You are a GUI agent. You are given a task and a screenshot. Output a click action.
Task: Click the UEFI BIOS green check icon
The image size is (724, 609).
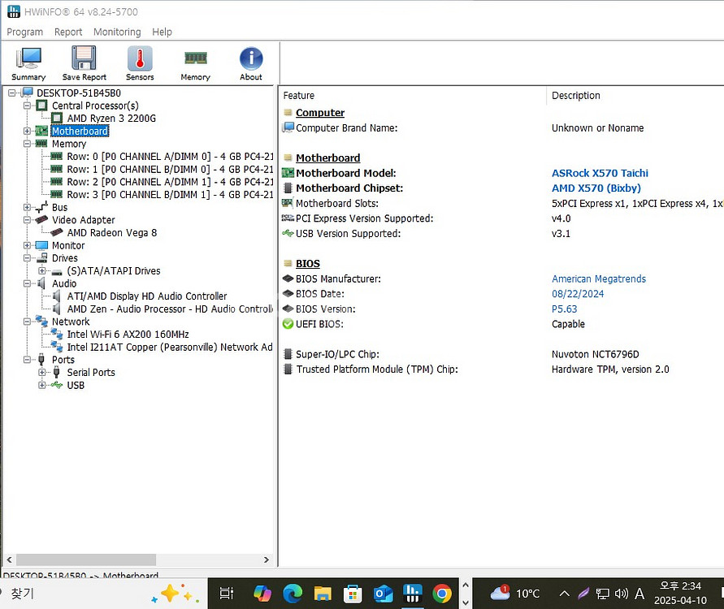[x=288, y=324]
